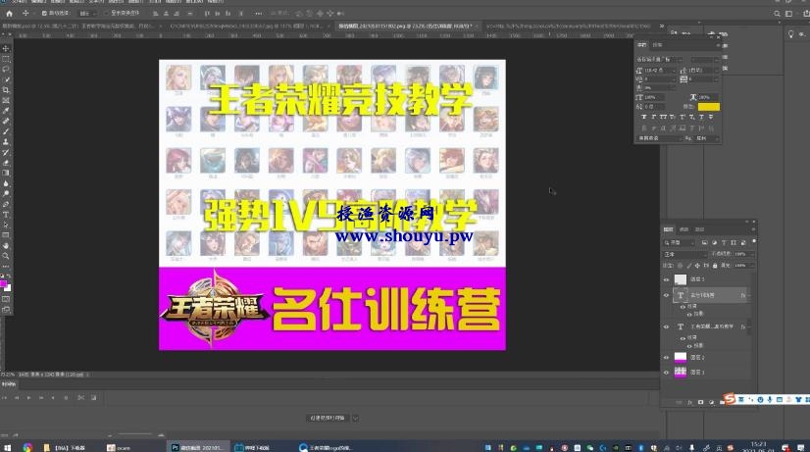Viewport: 810px width, 452px height.
Task: Open the Sogou input method icon
Action: pos(730,399)
